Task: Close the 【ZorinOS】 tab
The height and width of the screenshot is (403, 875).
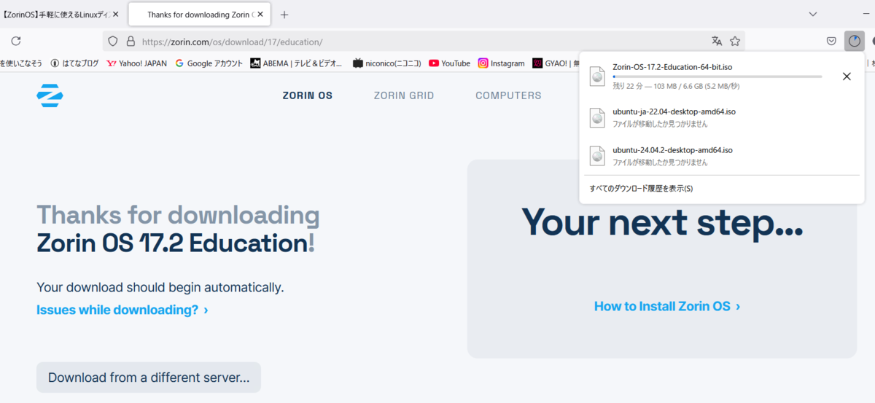Action: 115,15
